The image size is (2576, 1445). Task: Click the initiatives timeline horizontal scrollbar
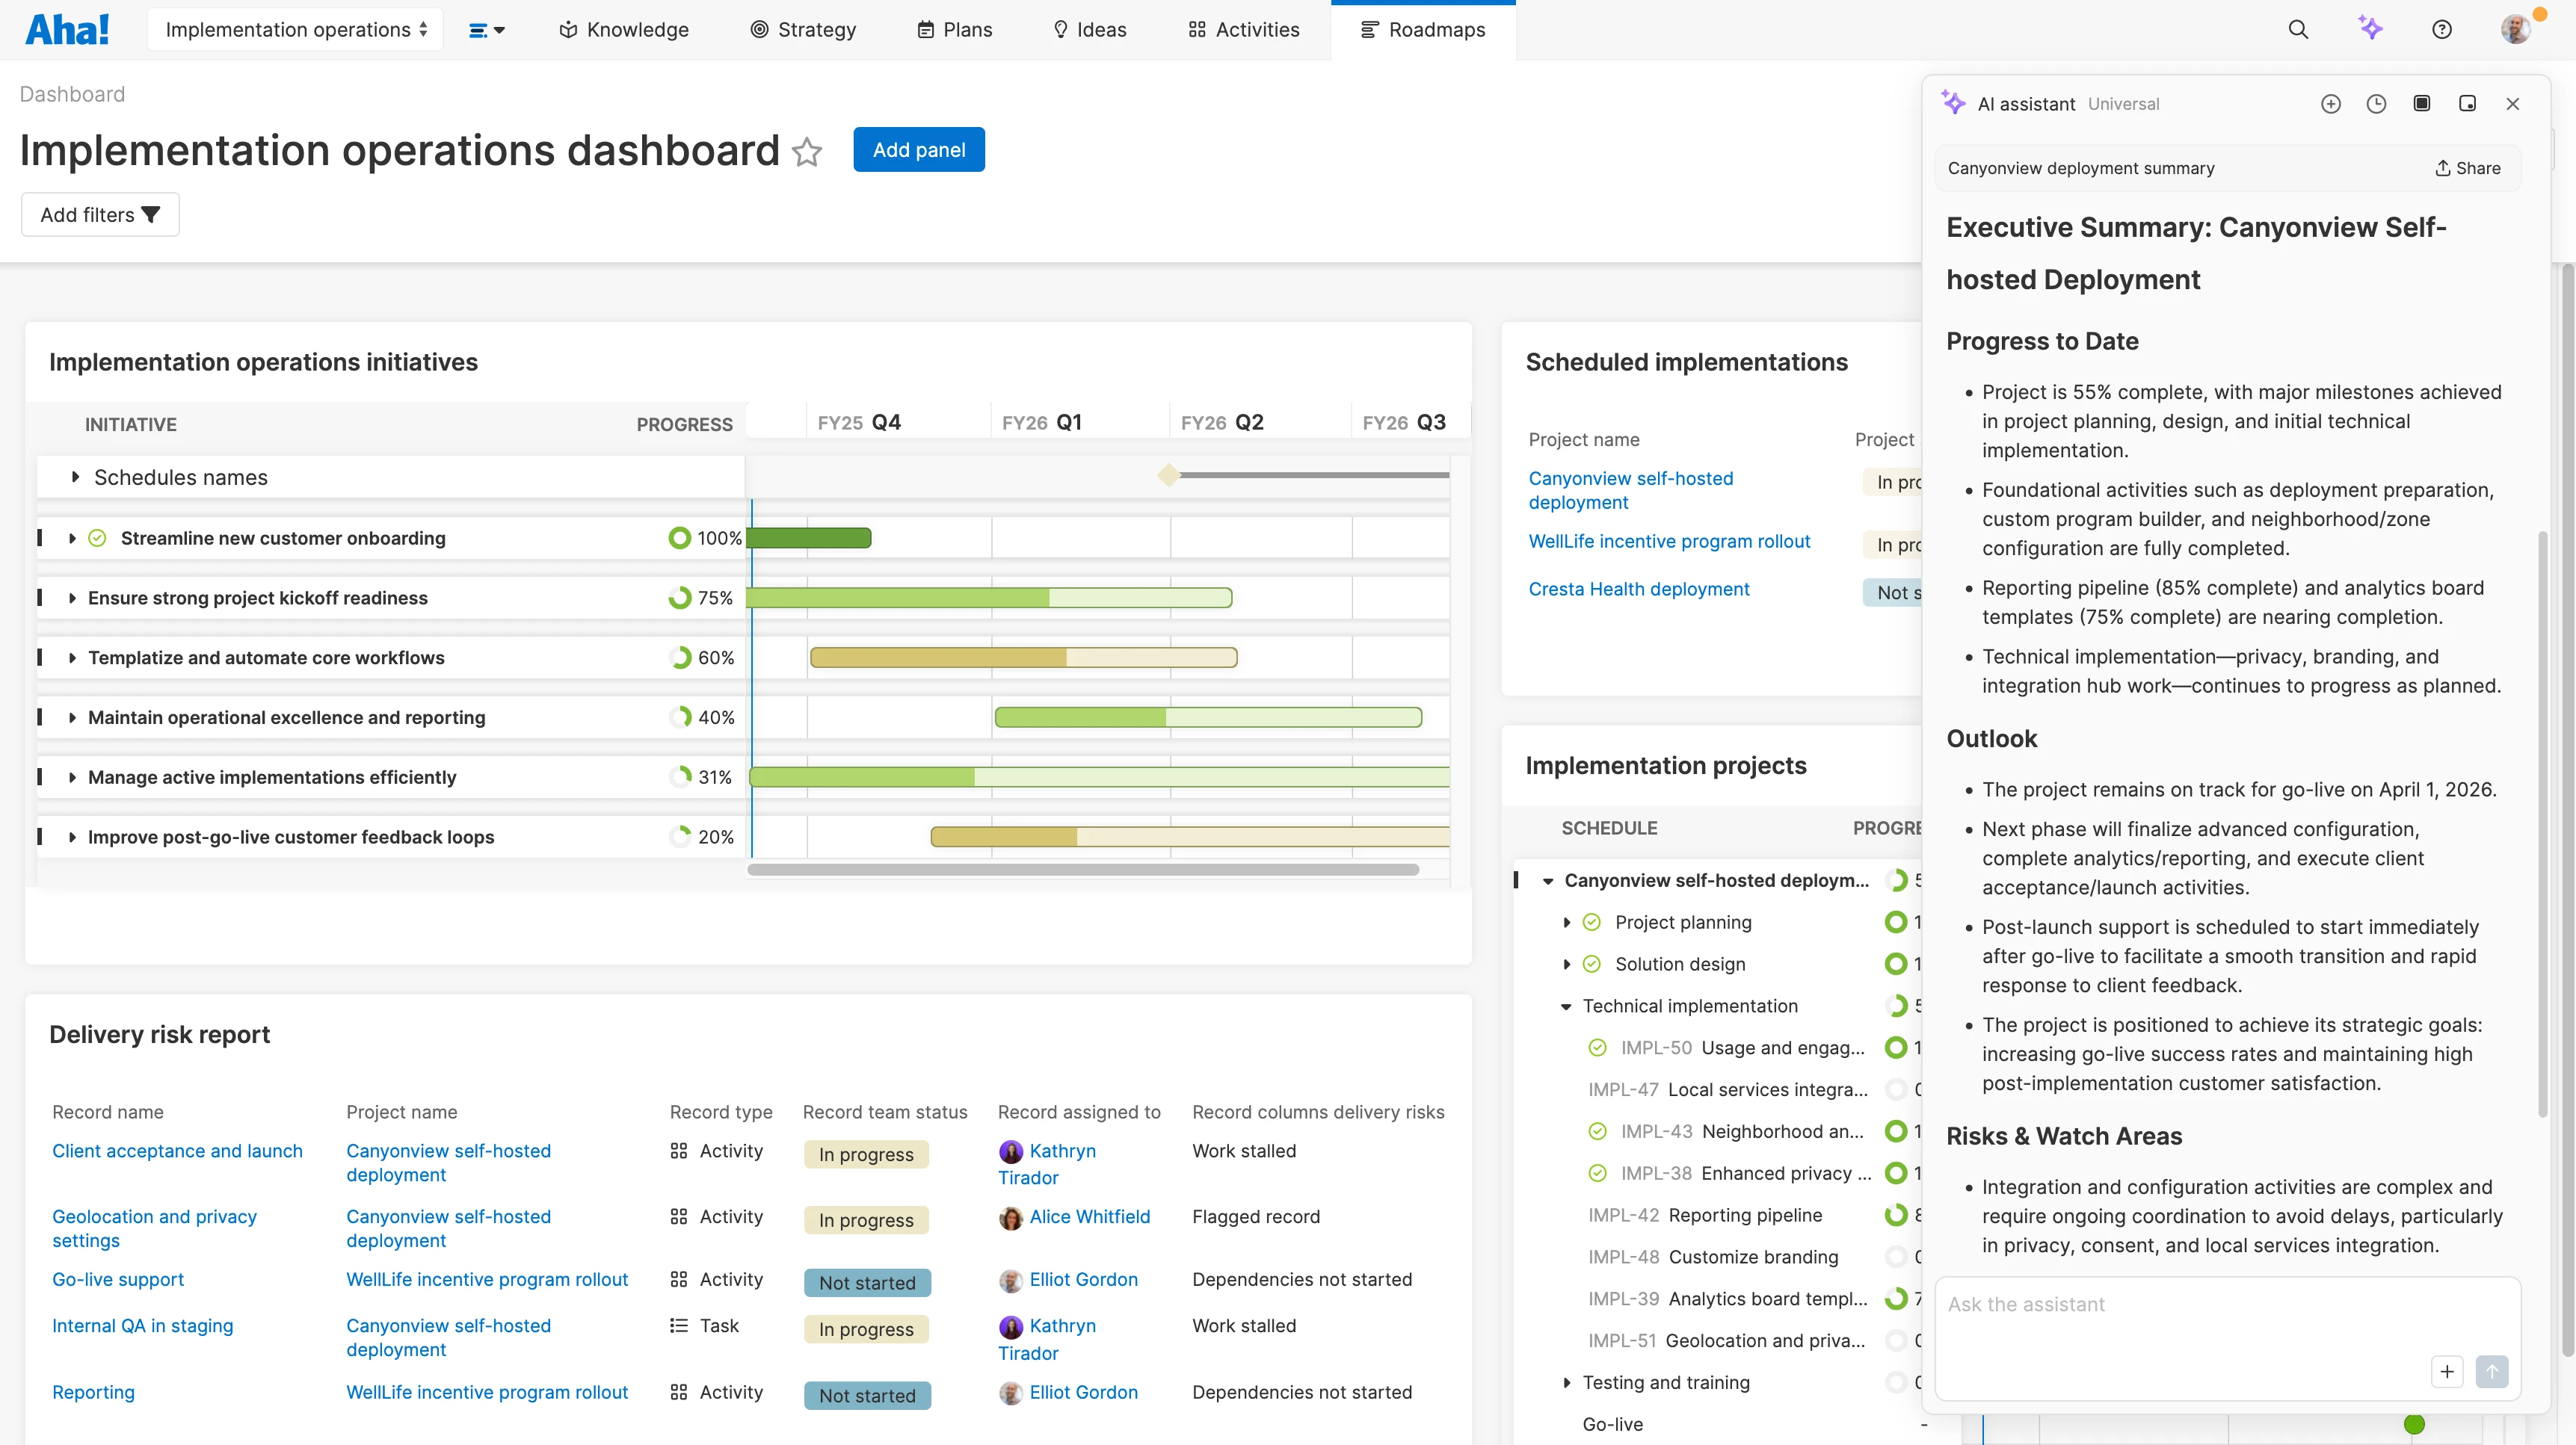pyautogui.click(x=1082, y=870)
